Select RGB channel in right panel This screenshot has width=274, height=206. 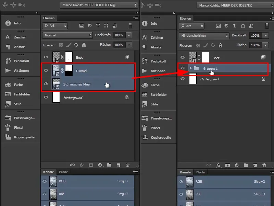coord(224,182)
